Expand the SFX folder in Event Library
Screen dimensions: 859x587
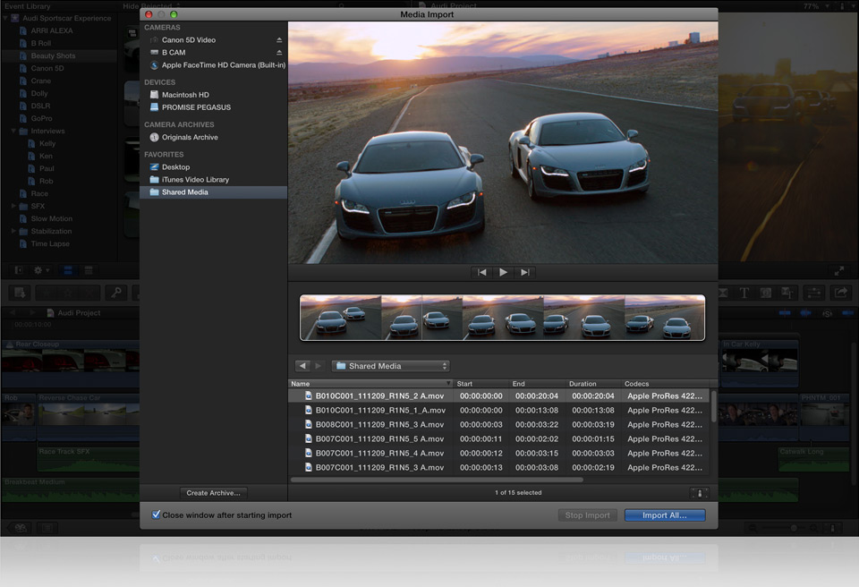pyautogui.click(x=13, y=206)
